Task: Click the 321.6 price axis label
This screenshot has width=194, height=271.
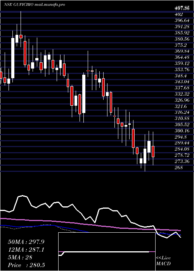Action: (182, 106)
